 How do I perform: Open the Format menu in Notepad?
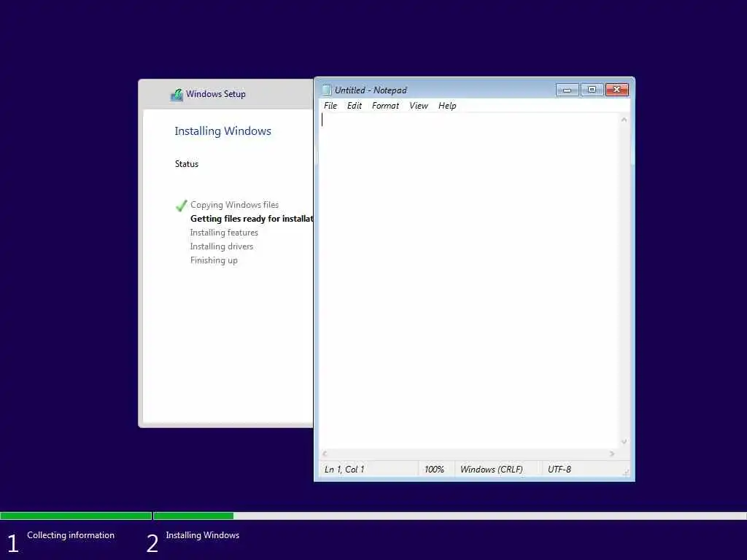(385, 106)
